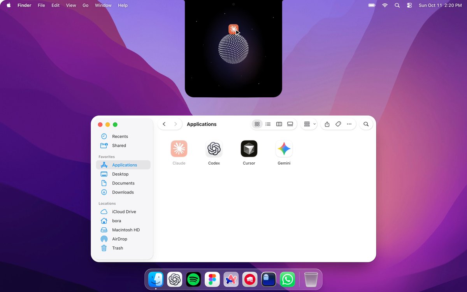Select the Gemini app icon
This screenshot has height=292, width=467.
pyautogui.click(x=284, y=149)
